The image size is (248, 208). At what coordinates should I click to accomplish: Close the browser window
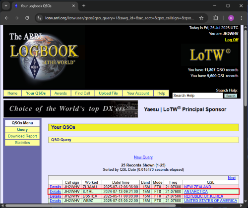[x=241, y=6]
